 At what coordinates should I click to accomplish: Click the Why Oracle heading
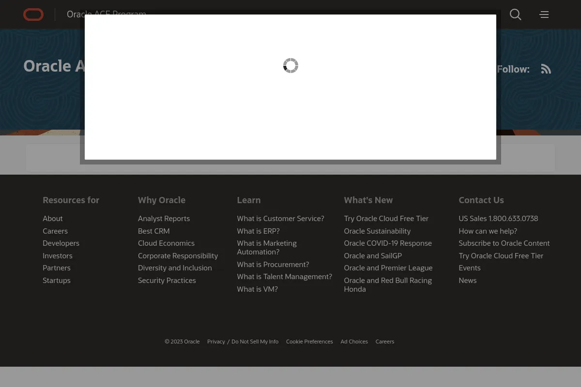click(162, 200)
